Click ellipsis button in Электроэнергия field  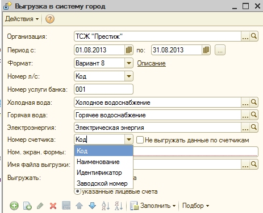tap(245, 128)
